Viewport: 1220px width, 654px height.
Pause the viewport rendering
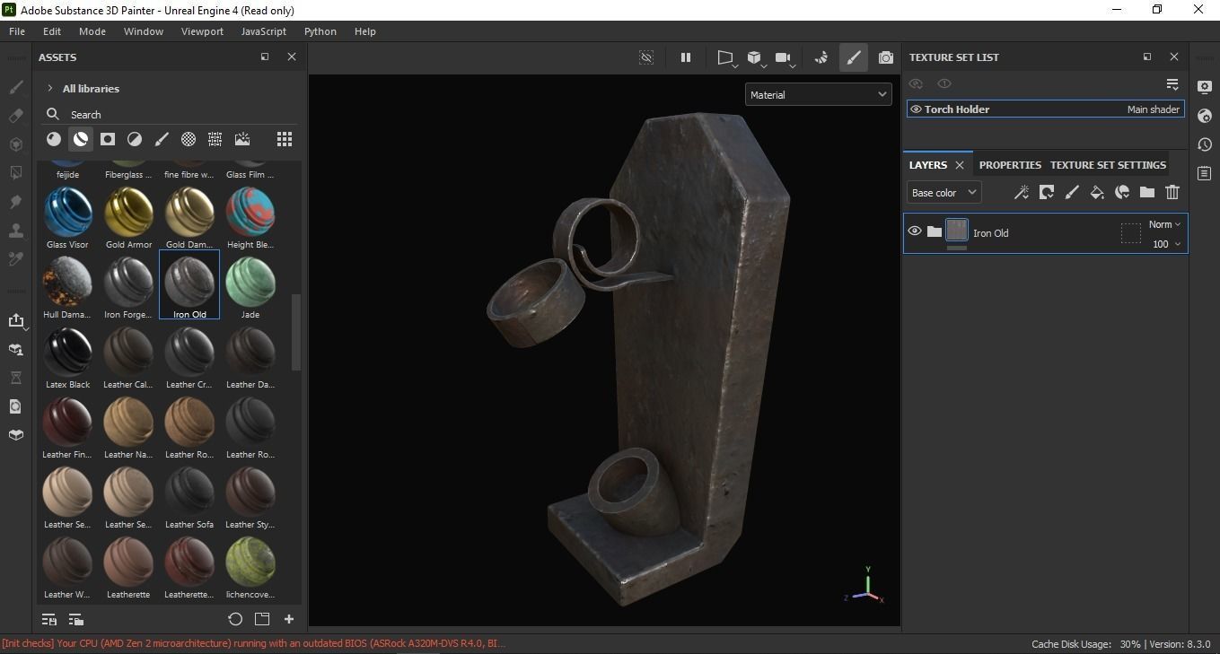click(686, 57)
